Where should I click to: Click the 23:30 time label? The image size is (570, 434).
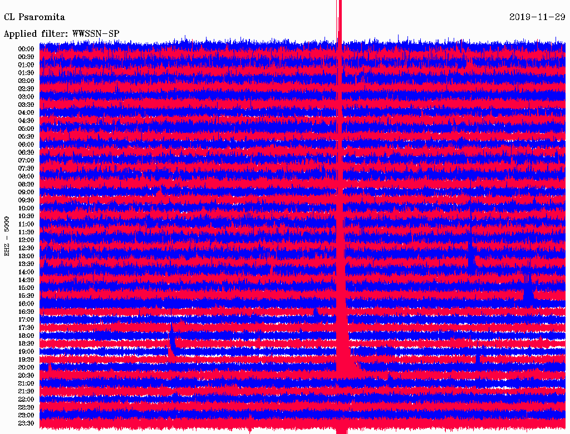coord(26,423)
